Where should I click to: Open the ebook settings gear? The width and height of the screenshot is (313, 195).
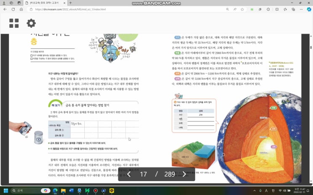tap(31, 23)
